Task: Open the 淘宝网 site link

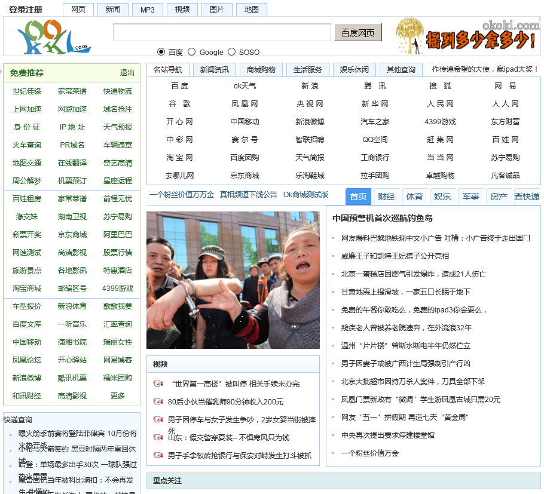Action: click(x=179, y=158)
